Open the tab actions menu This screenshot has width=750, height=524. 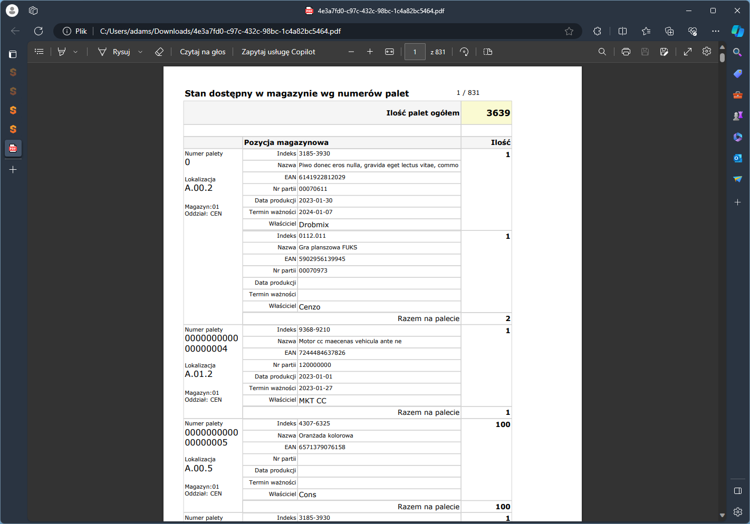point(13,54)
